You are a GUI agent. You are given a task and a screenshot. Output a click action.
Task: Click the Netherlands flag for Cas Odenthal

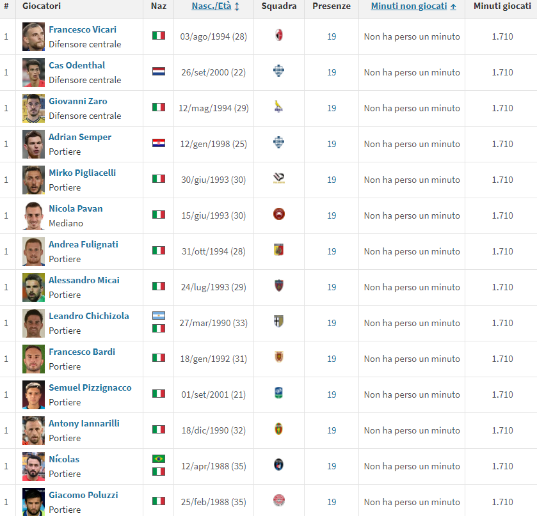click(x=158, y=72)
